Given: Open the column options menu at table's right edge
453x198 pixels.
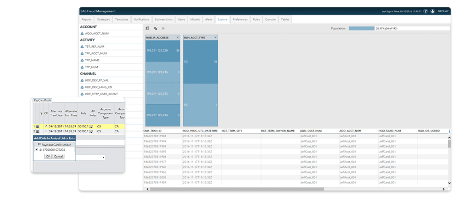Looking at the screenshot, I should pos(449,131).
